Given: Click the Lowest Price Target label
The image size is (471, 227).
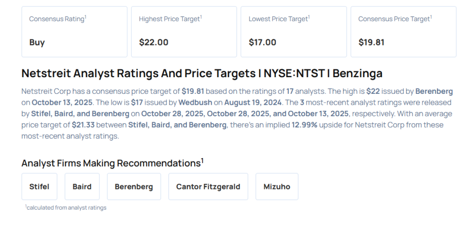Looking at the screenshot, I should coord(278,19).
